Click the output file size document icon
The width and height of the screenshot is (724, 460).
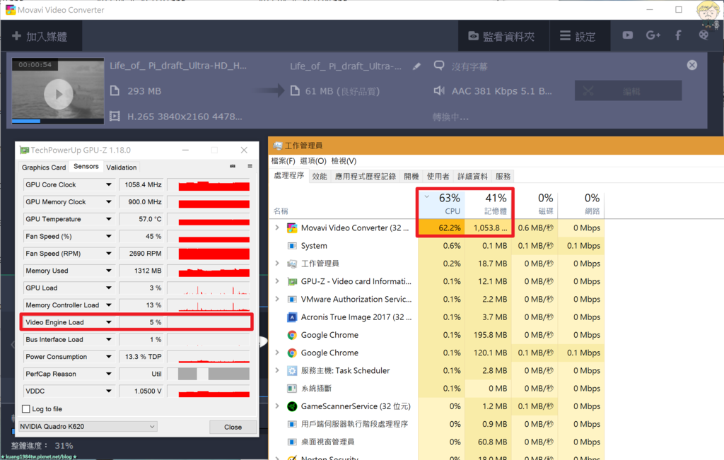pos(295,91)
